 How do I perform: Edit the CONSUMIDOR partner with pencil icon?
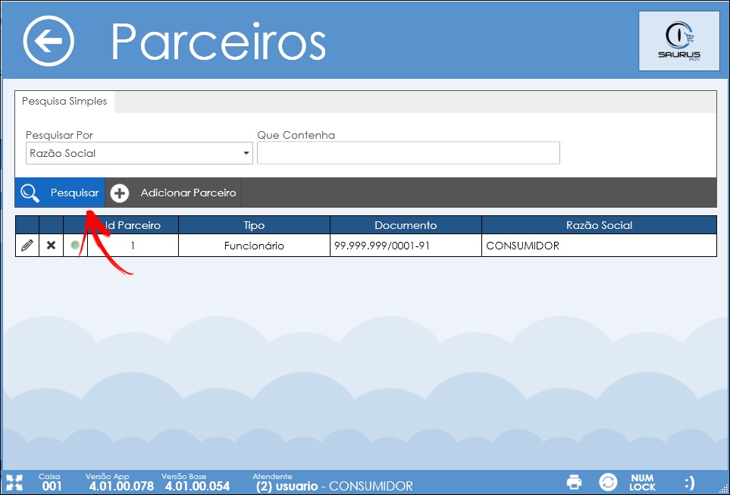[x=27, y=245]
